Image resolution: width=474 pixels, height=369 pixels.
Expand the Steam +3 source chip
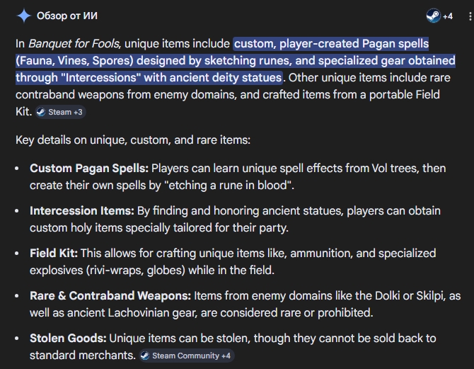(60, 113)
